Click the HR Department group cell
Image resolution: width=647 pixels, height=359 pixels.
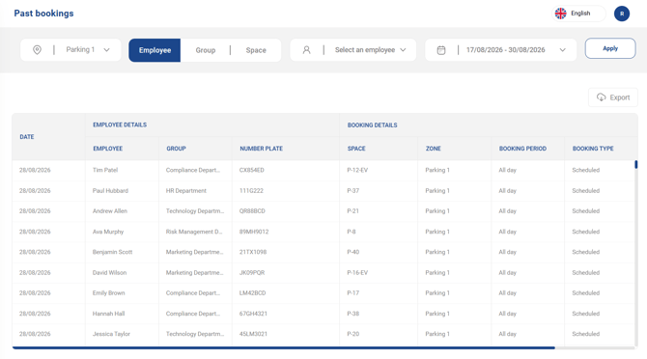pos(186,190)
